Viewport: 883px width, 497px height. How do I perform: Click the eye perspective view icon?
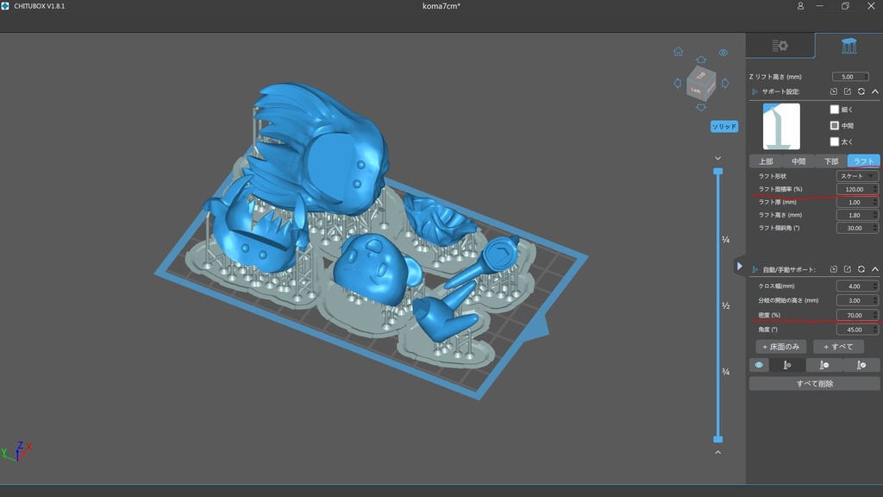[x=723, y=53]
